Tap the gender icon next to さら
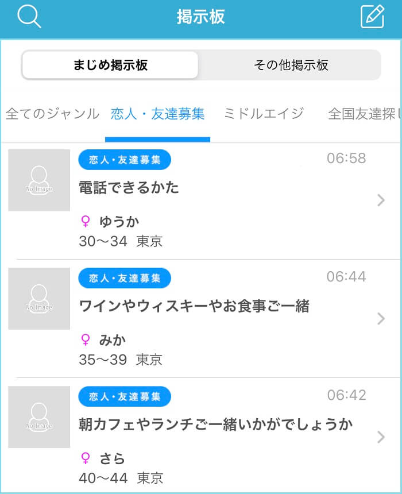The height and width of the screenshot is (494, 402). tap(85, 458)
